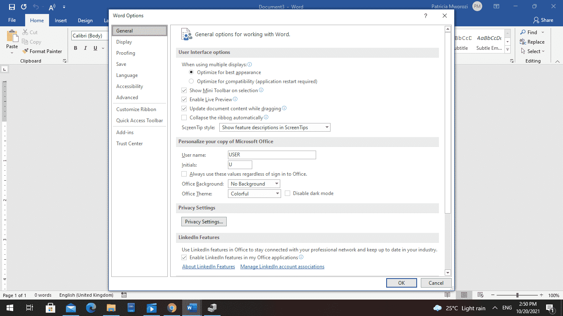Click the Privacy Settings button

pyautogui.click(x=204, y=221)
